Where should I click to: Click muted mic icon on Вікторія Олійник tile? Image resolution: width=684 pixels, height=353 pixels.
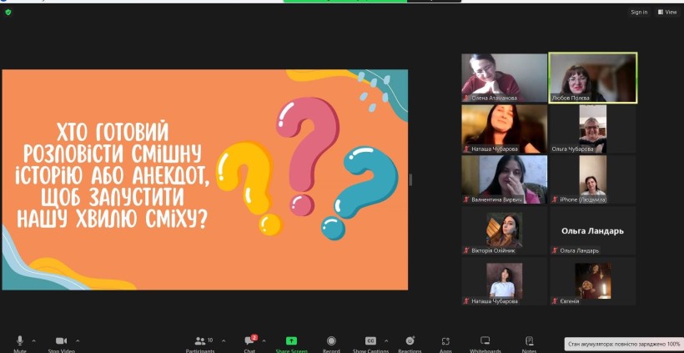click(466, 250)
